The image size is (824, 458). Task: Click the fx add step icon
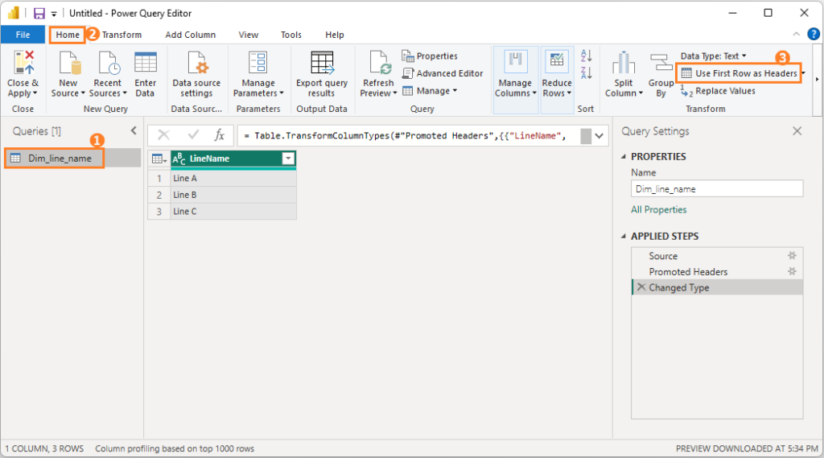tap(220, 135)
